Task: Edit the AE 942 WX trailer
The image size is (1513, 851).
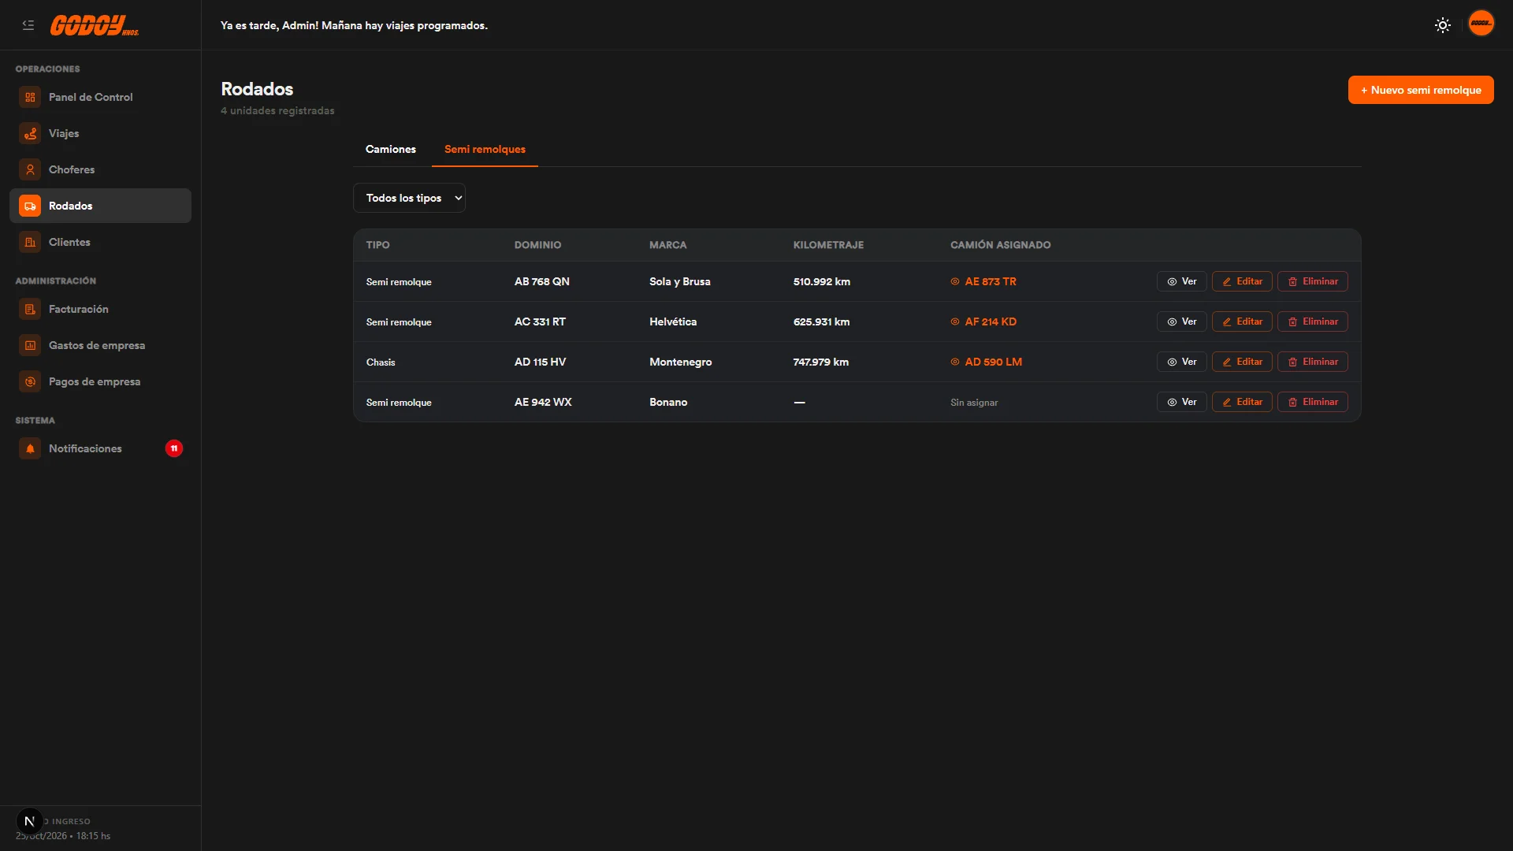Action: (x=1242, y=402)
